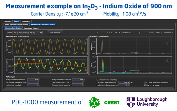
Task: Edit Frequency upper limit in FT field
Action: (124, 82)
